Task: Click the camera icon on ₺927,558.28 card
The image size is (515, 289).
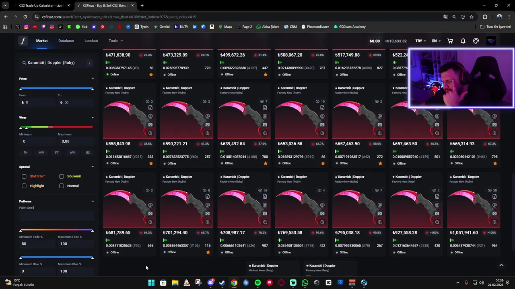Action: [x=437, y=214]
